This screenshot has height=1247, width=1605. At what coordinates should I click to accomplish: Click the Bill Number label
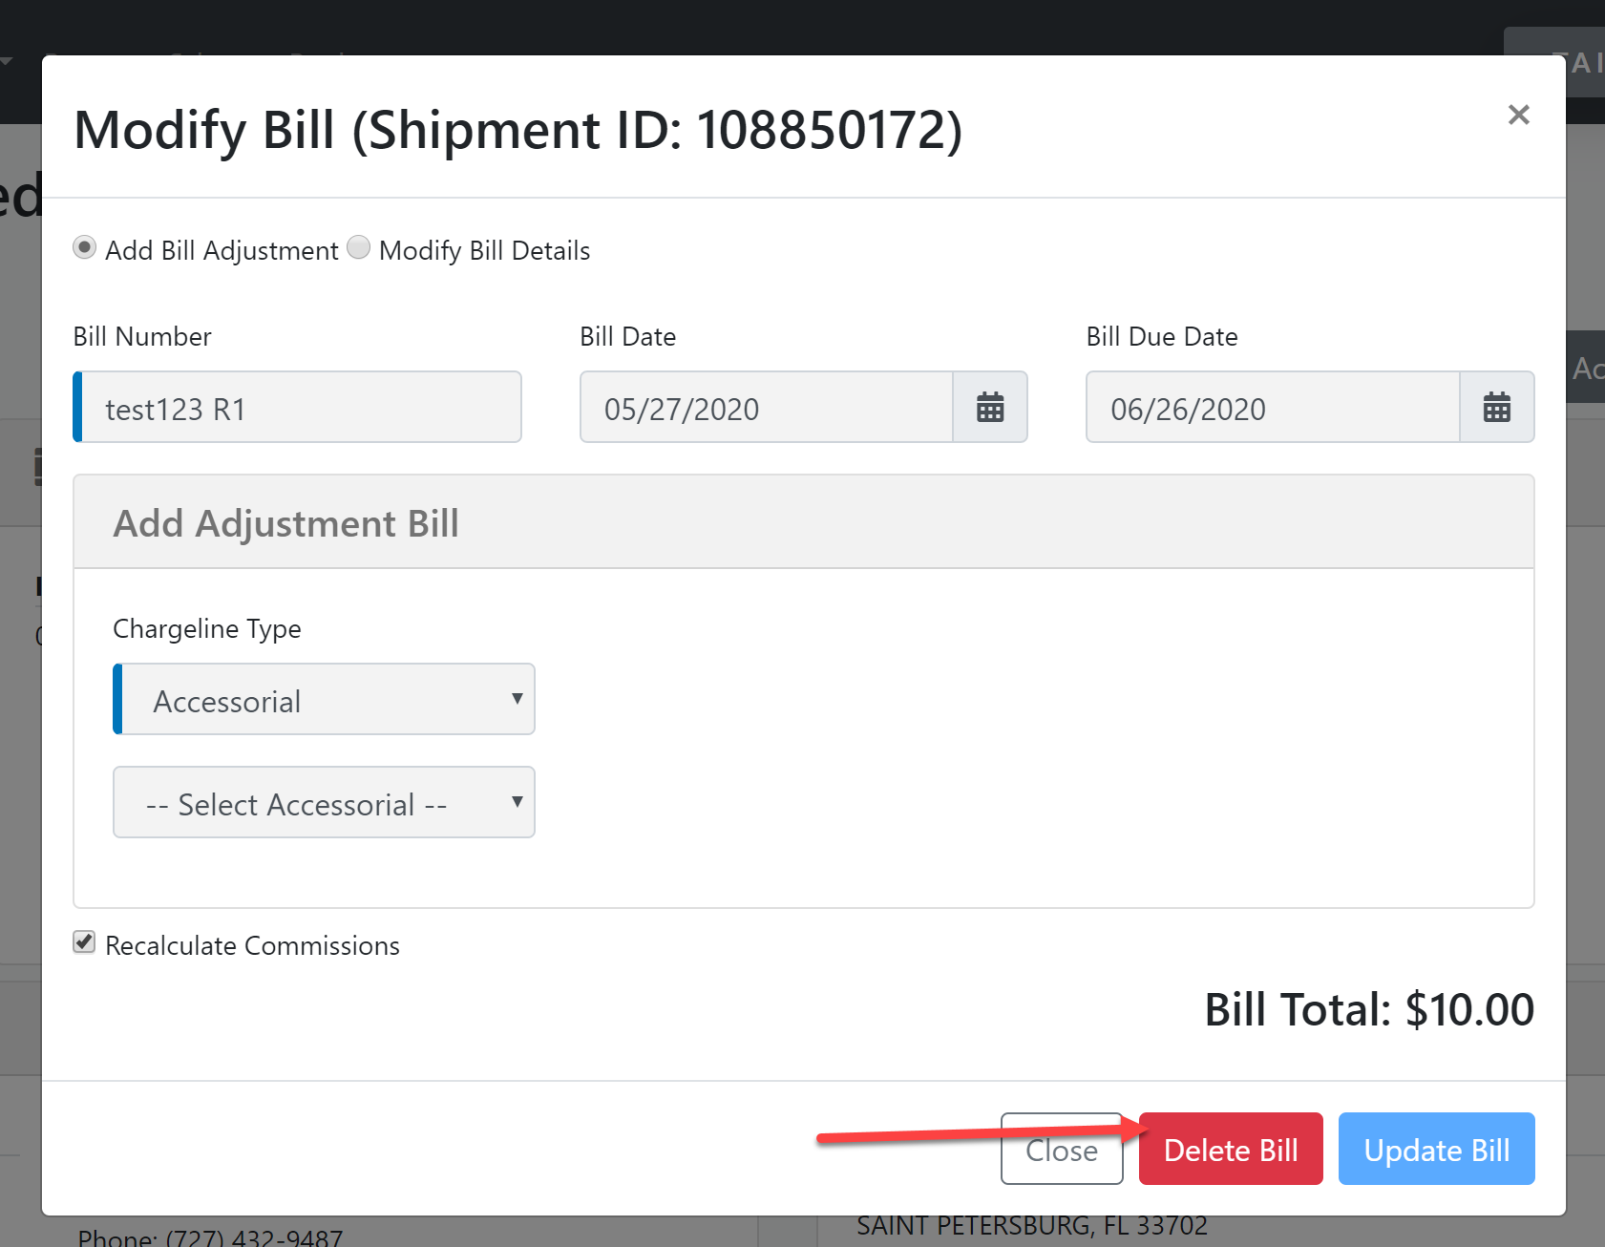[x=142, y=336]
